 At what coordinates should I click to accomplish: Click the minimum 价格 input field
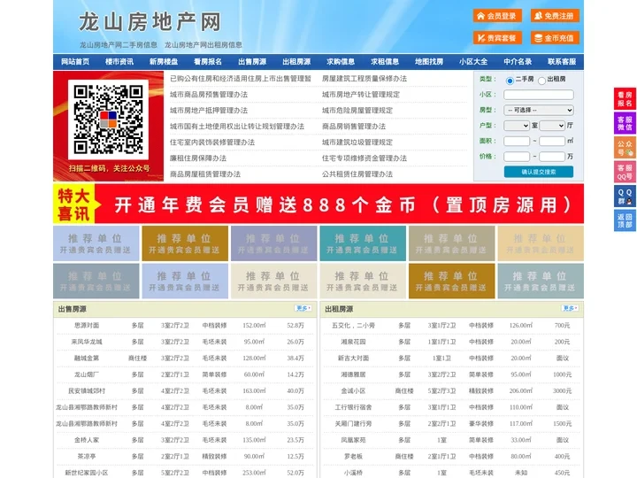pos(517,157)
